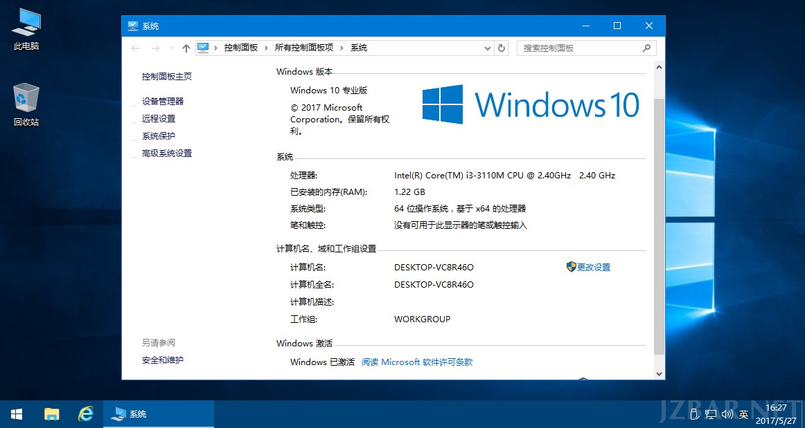Open 系统保护 link

[x=159, y=136]
